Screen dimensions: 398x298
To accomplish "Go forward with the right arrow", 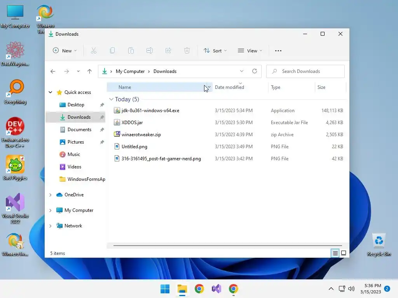I will coord(66,71).
